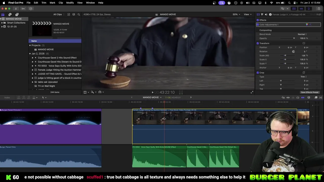Click the viewer fullscreen arrows icon
324x182 pixels.
pyautogui.click(x=252, y=92)
